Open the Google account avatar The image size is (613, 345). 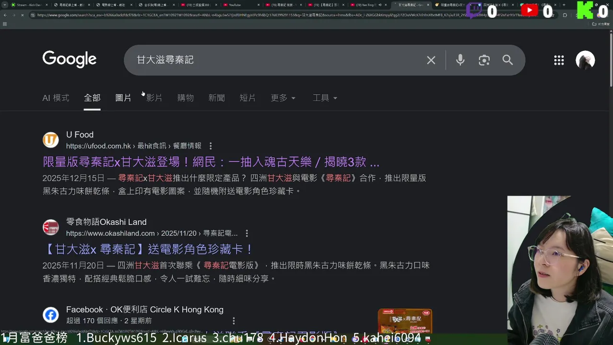coord(585,60)
